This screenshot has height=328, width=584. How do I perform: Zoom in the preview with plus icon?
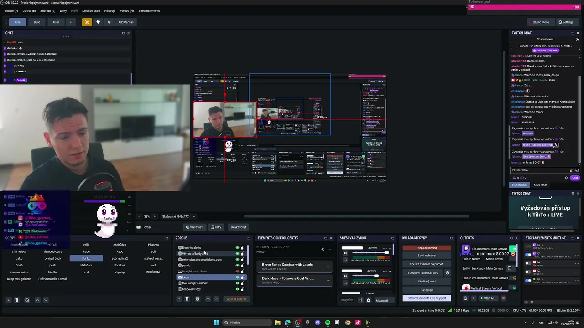click(x=154, y=216)
